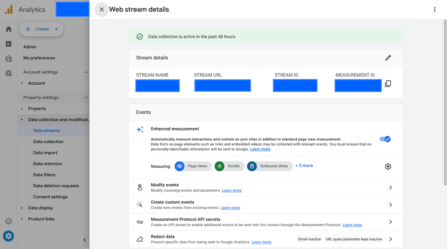Click URL query parameter keys inactive chip
447x249 pixels.
click(354, 239)
